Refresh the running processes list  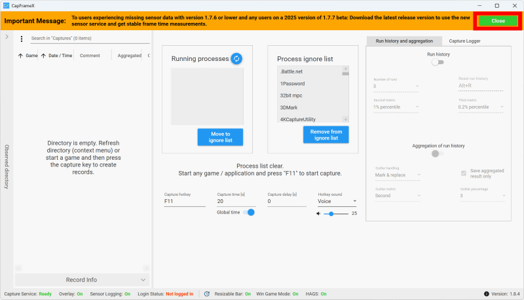236,59
